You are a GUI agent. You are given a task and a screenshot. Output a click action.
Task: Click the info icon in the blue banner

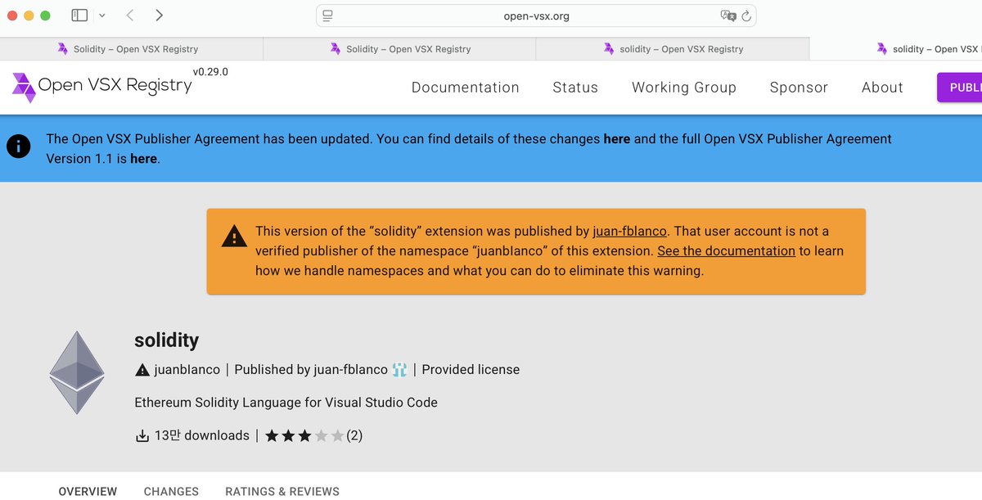pos(18,147)
